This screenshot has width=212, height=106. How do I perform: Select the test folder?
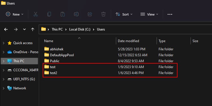pyautogui.click(x=53, y=67)
